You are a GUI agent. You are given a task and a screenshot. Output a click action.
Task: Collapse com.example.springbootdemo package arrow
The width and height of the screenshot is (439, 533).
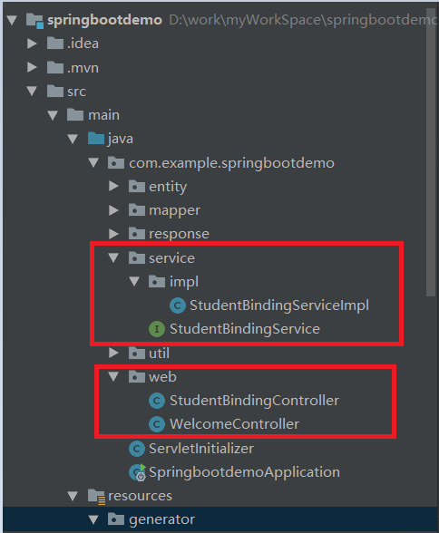[x=93, y=162]
